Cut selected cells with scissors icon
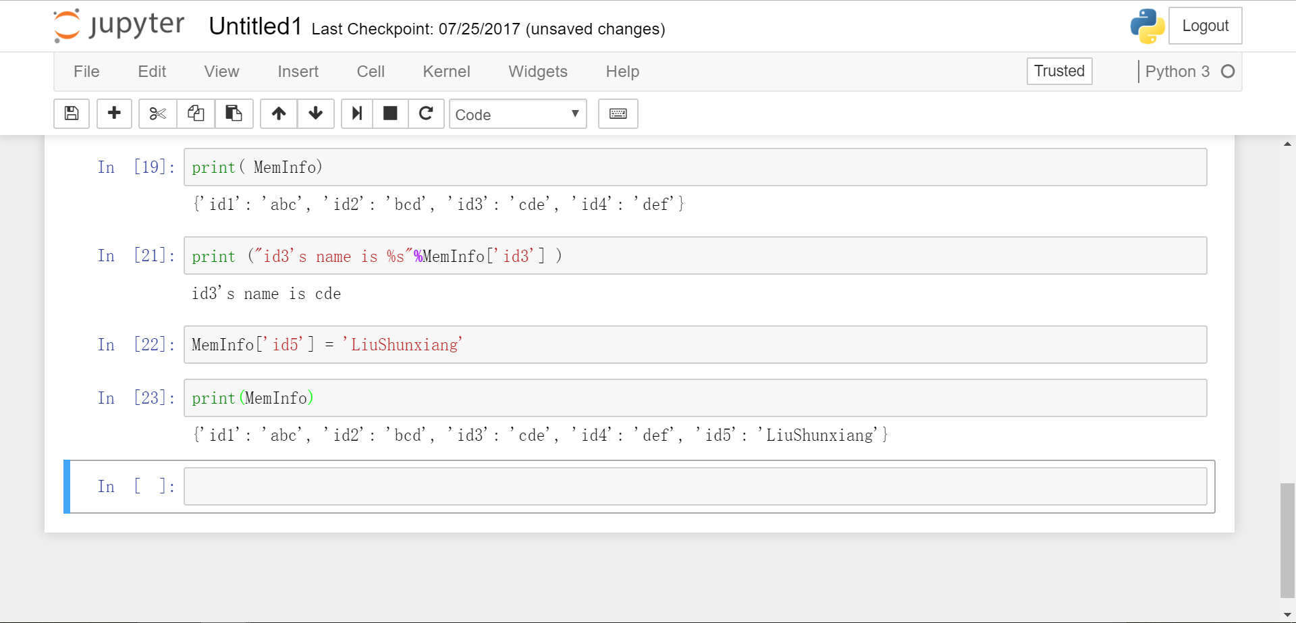 (x=158, y=113)
